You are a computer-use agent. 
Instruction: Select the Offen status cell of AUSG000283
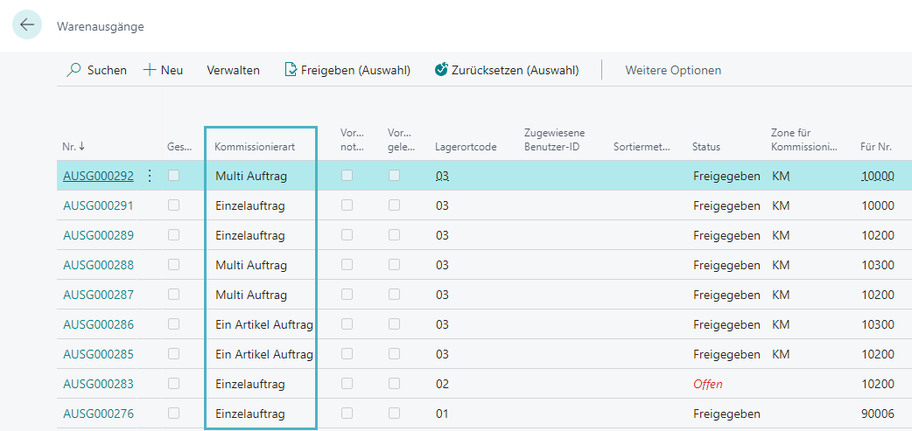[707, 384]
